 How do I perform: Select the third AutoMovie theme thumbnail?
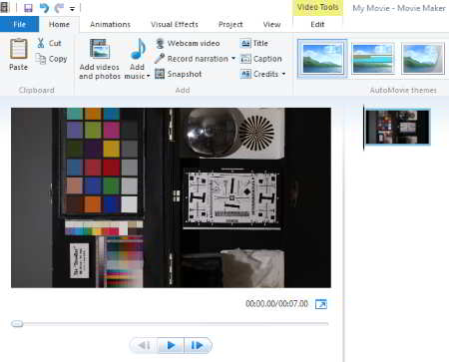[x=423, y=59]
